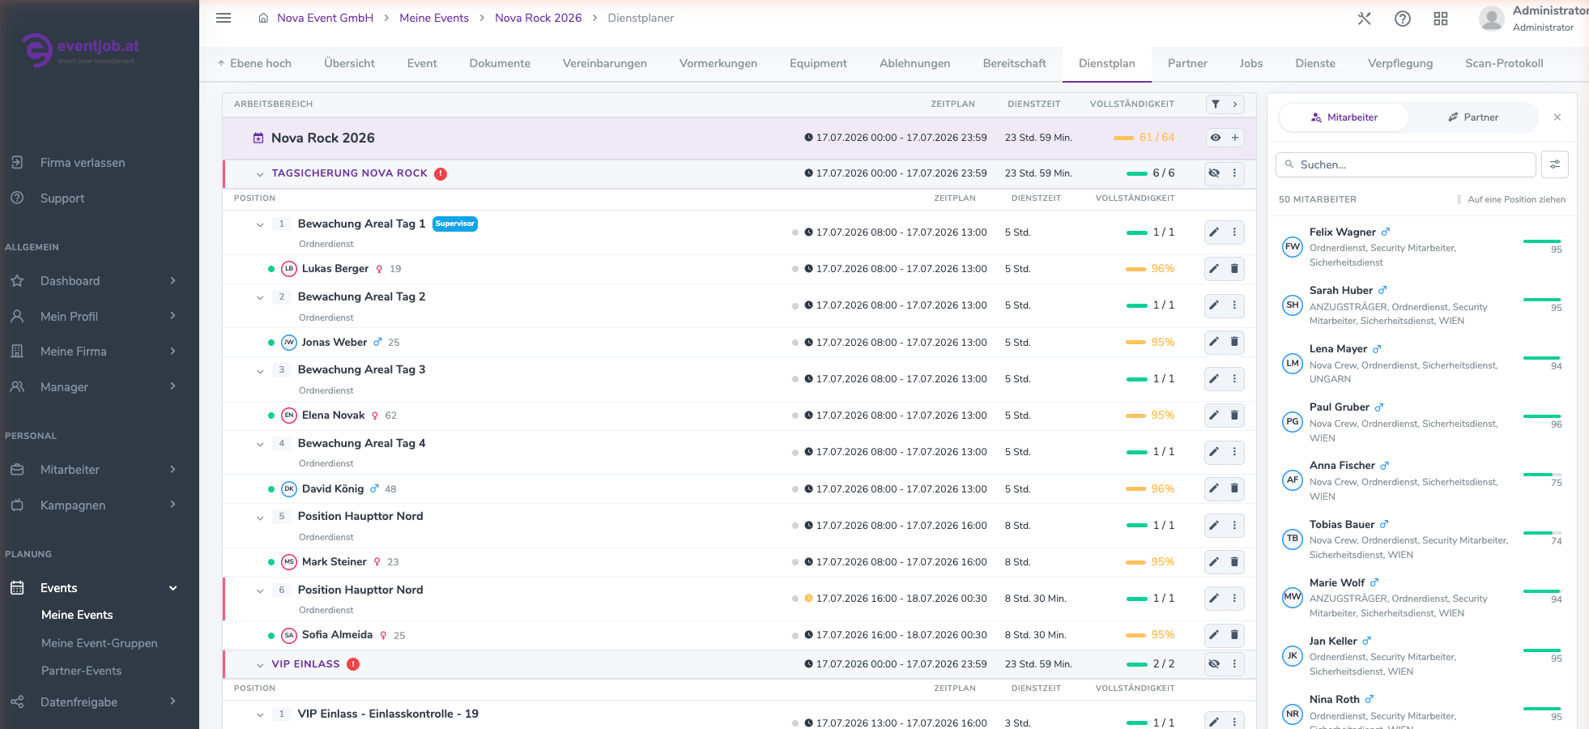
Task: Click the home icon in breadcrumb
Action: (263, 18)
